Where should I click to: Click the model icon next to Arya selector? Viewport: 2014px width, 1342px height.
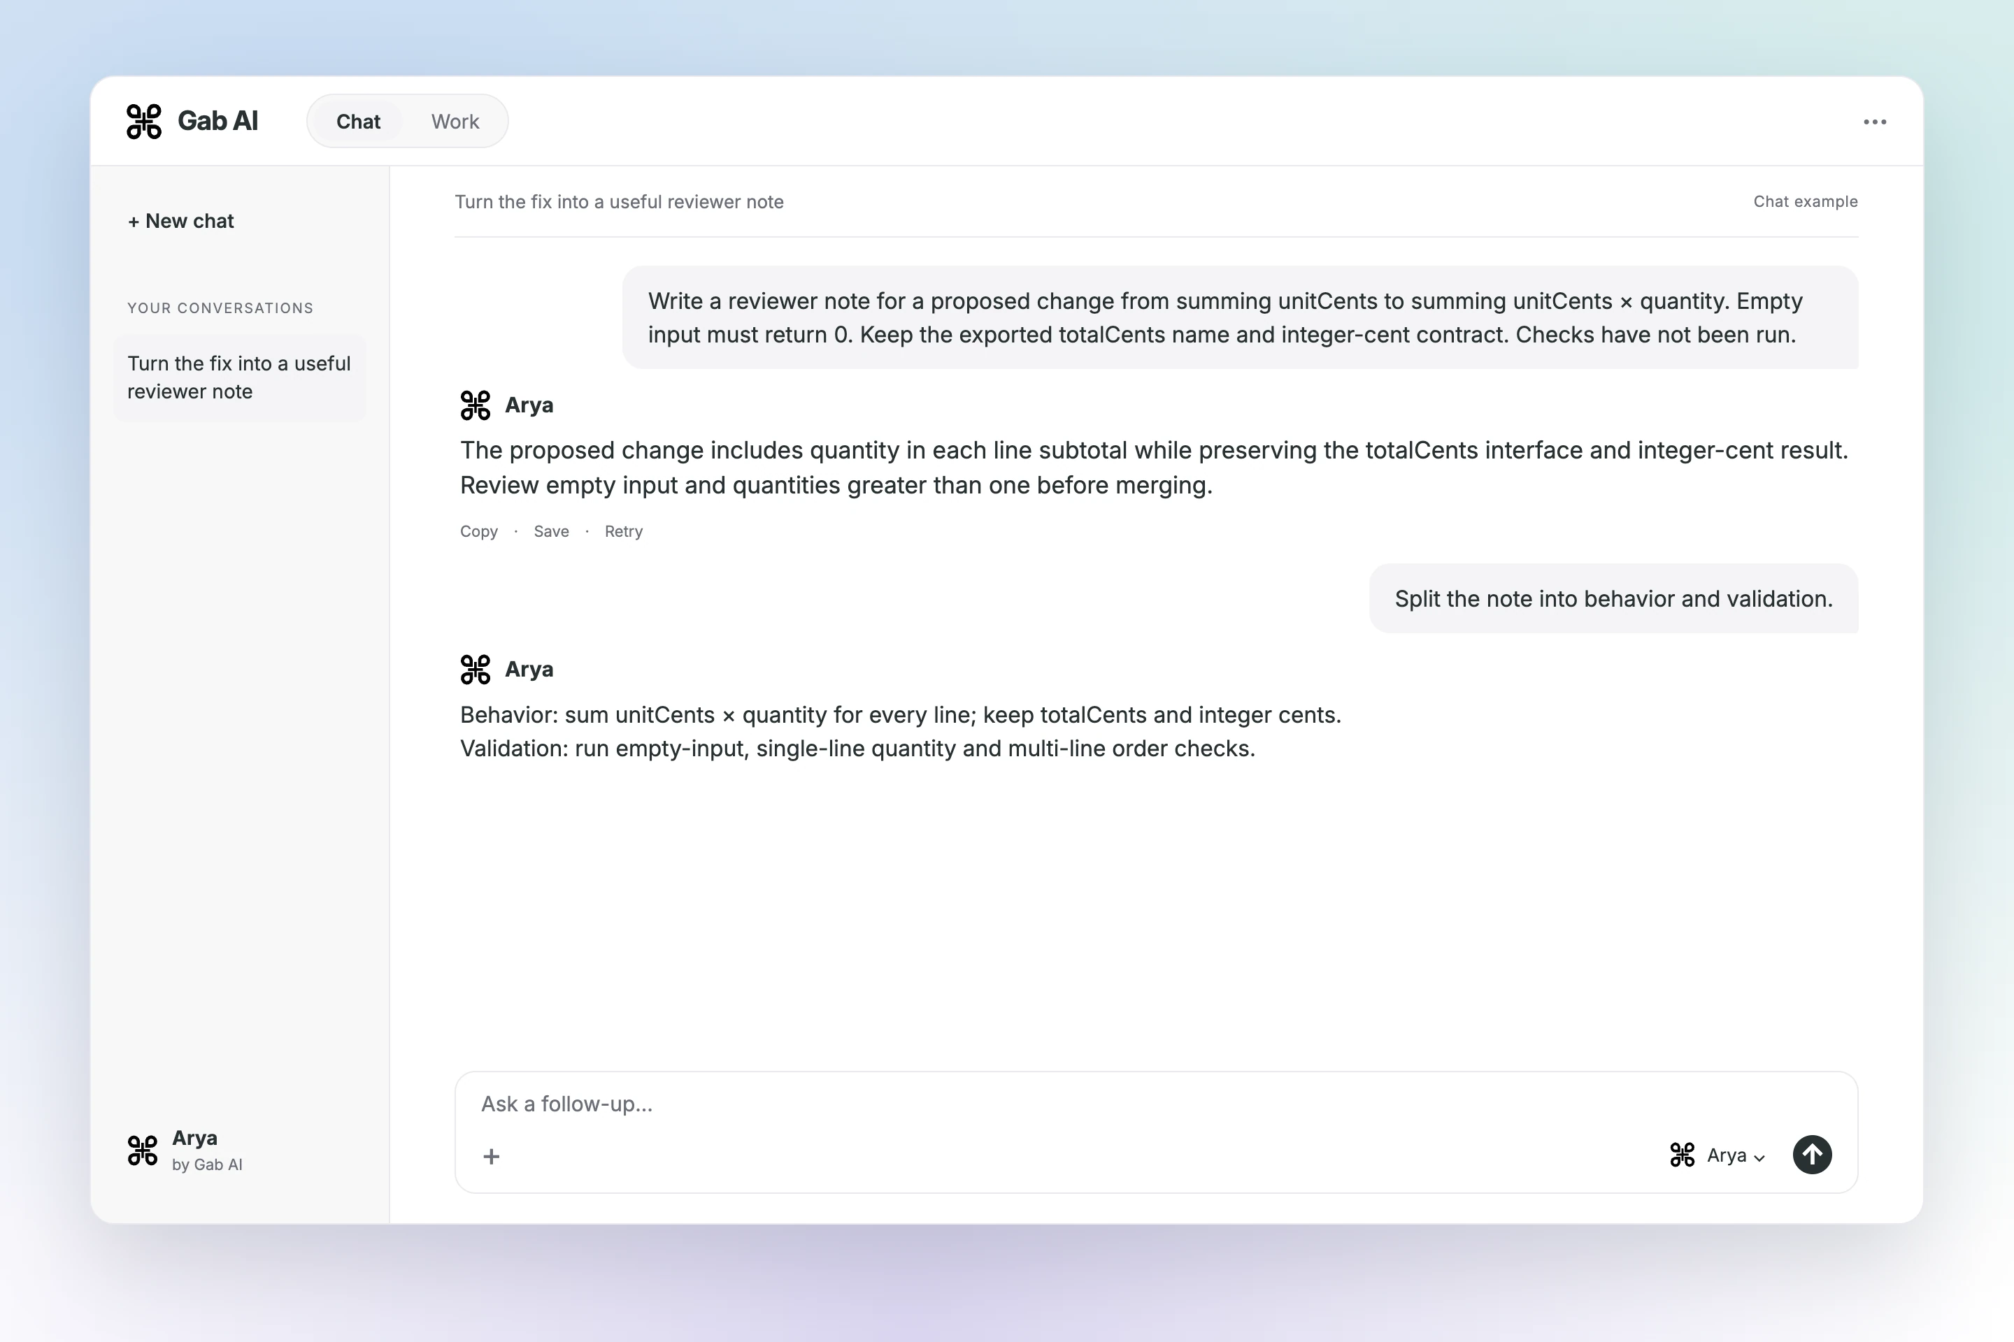(1682, 1155)
